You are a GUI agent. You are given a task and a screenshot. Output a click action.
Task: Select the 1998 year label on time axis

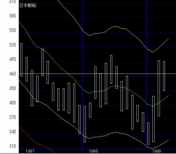pyautogui.click(x=93, y=151)
